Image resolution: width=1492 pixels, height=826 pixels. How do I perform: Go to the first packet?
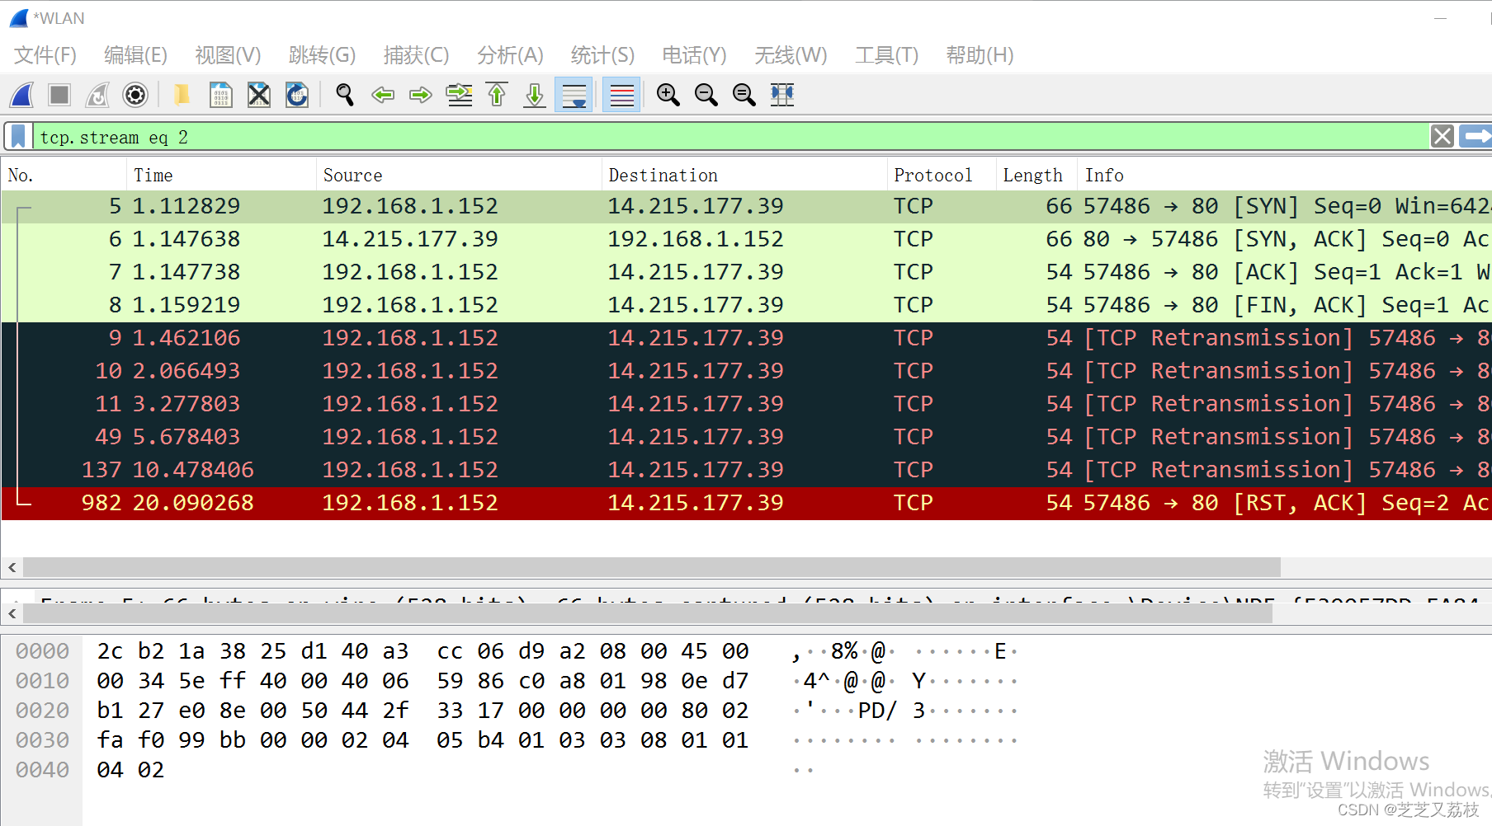[x=496, y=95]
